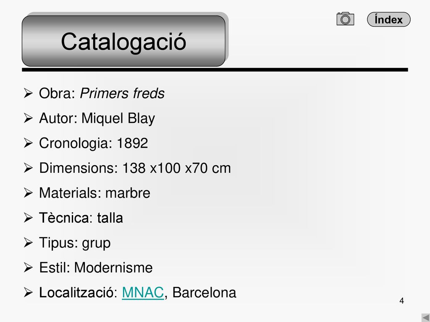Image resolution: width=430 pixels, height=322 pixels.
Task: Click the arrow bullet beside Estil
Action: [28, 268]
